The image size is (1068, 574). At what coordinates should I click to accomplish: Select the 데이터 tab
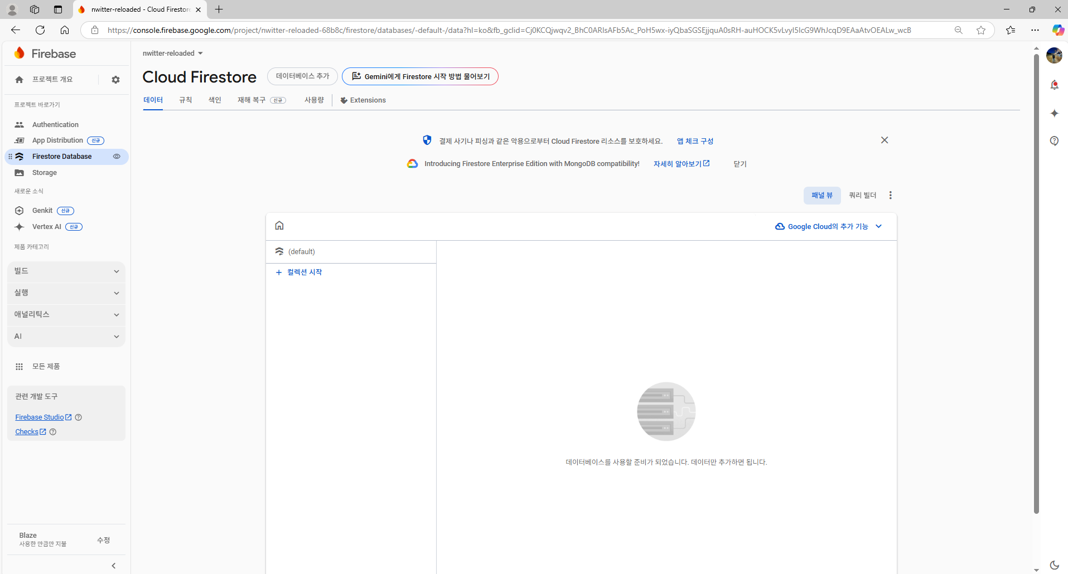pos(153,100)
